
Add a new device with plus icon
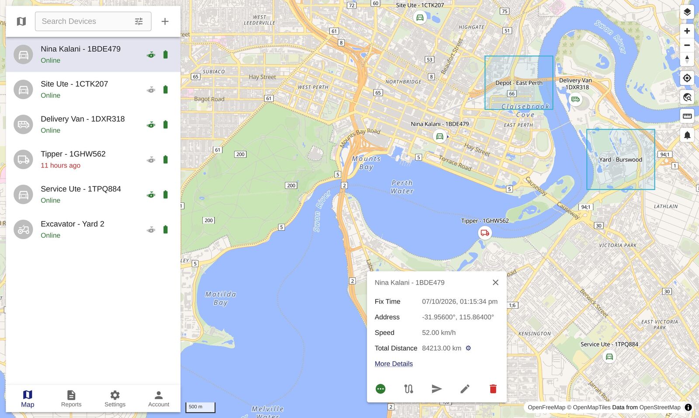165,21
